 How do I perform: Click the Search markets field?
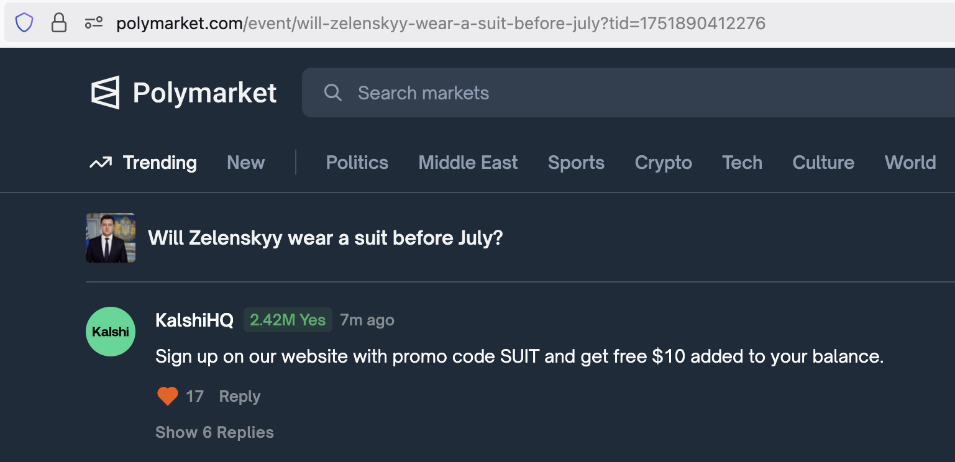point(628,93)
